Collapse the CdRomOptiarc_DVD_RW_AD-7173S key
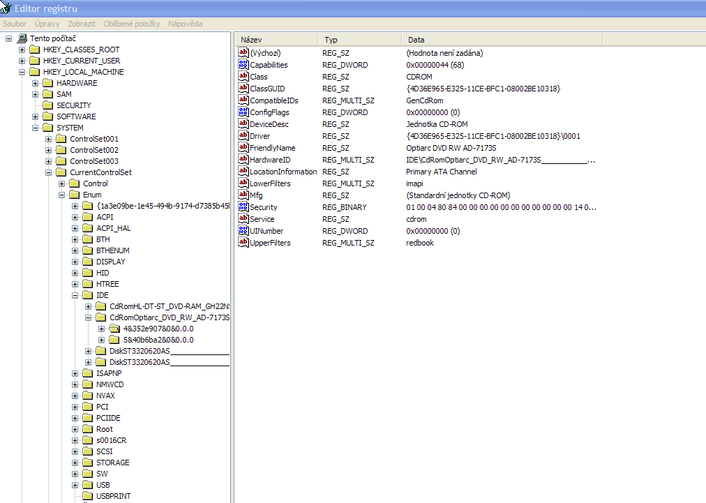706x503 pixels. tap(88, 317)
